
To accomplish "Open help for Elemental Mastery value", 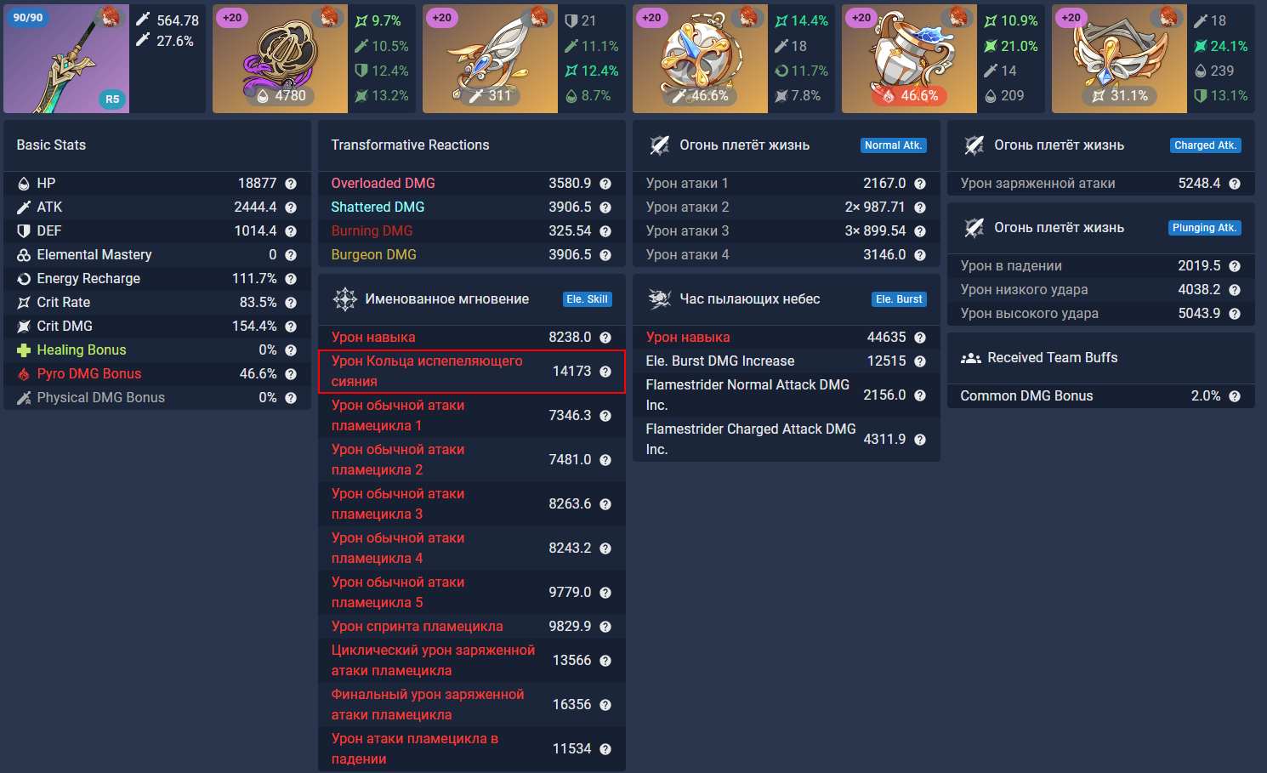I will point(291,255).
